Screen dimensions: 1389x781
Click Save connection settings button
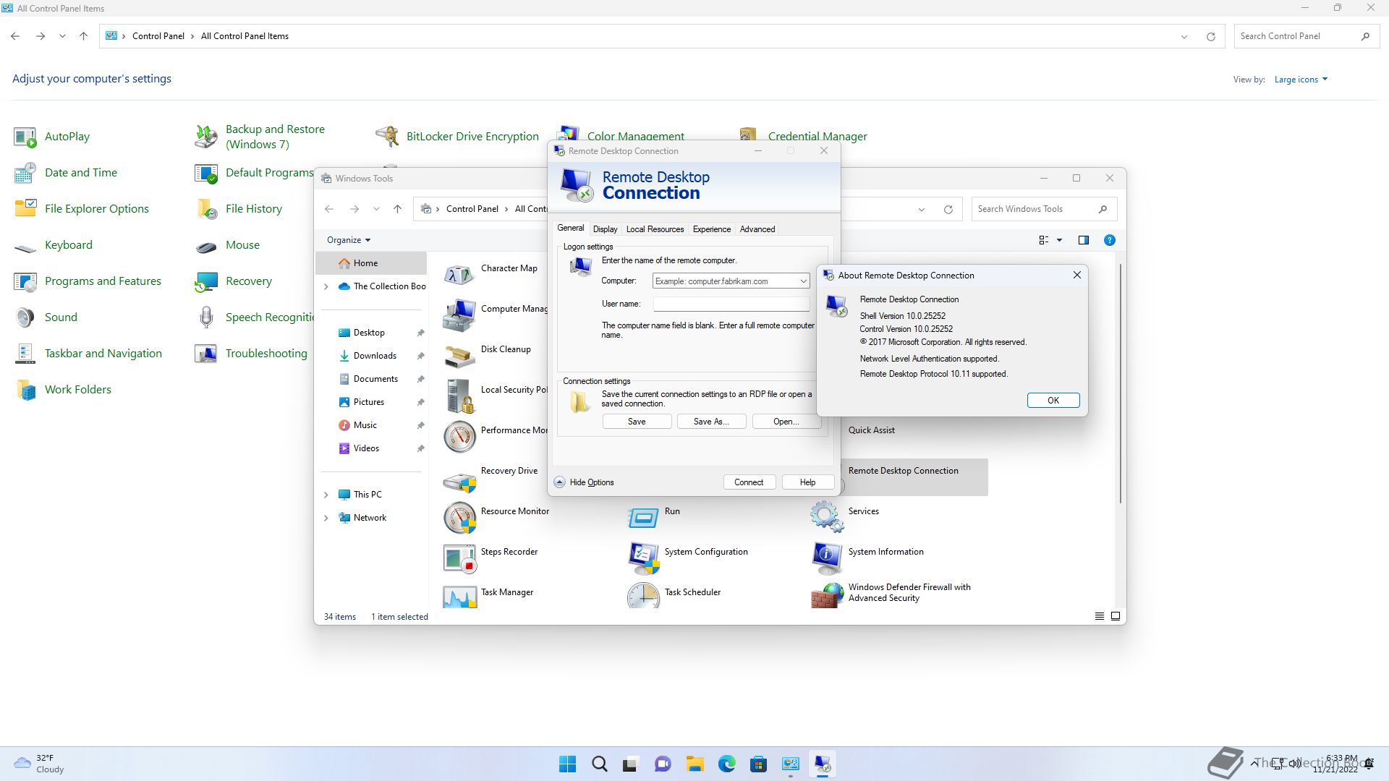637,422
